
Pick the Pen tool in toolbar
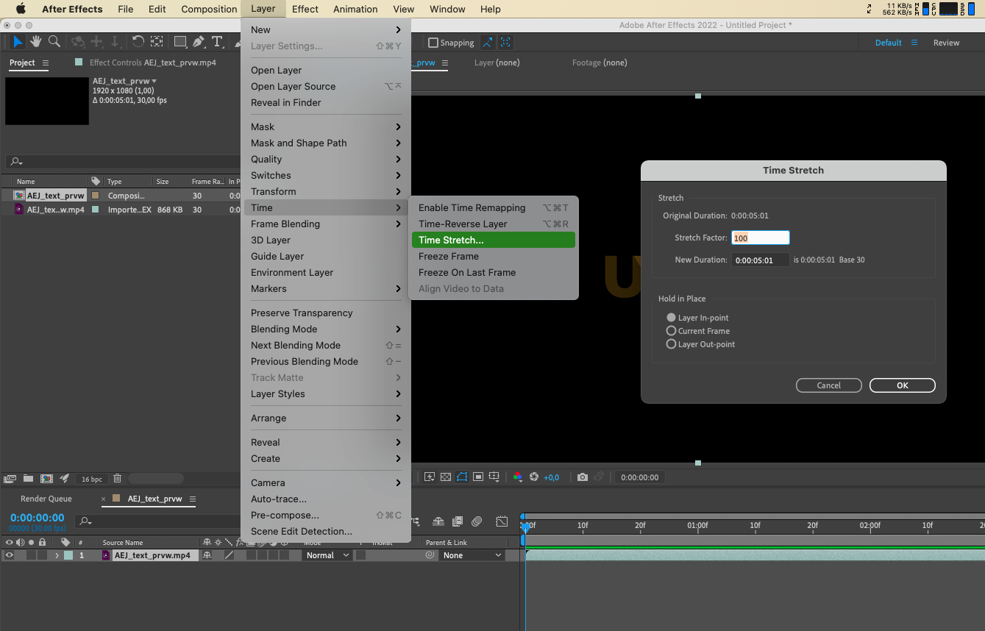click(199, 42)
